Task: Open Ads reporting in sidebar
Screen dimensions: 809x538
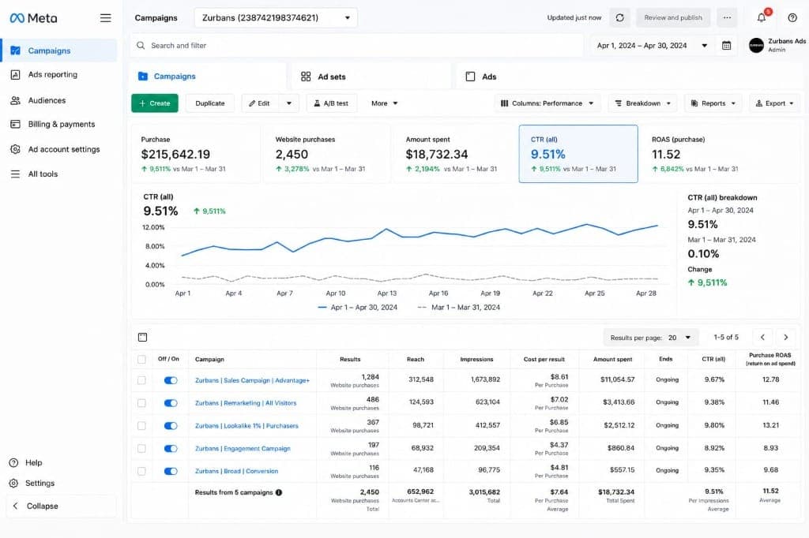Action: coord(58,75)
